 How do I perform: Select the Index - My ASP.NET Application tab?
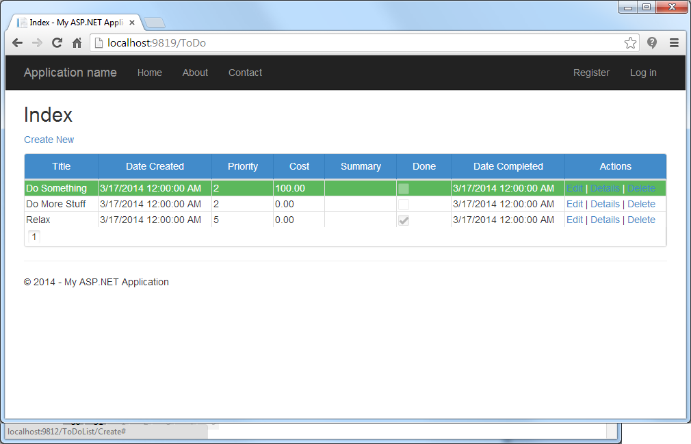tap(76, 23)
